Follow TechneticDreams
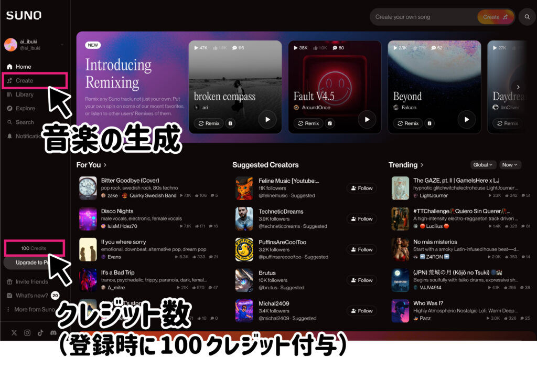This screenshot has width=537, height=367. [x=362, y=219]
